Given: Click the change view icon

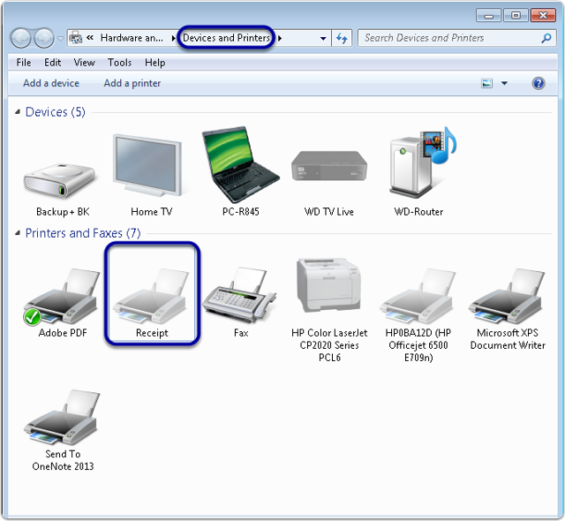Looking at the screenshot, I should pos(486,84).
